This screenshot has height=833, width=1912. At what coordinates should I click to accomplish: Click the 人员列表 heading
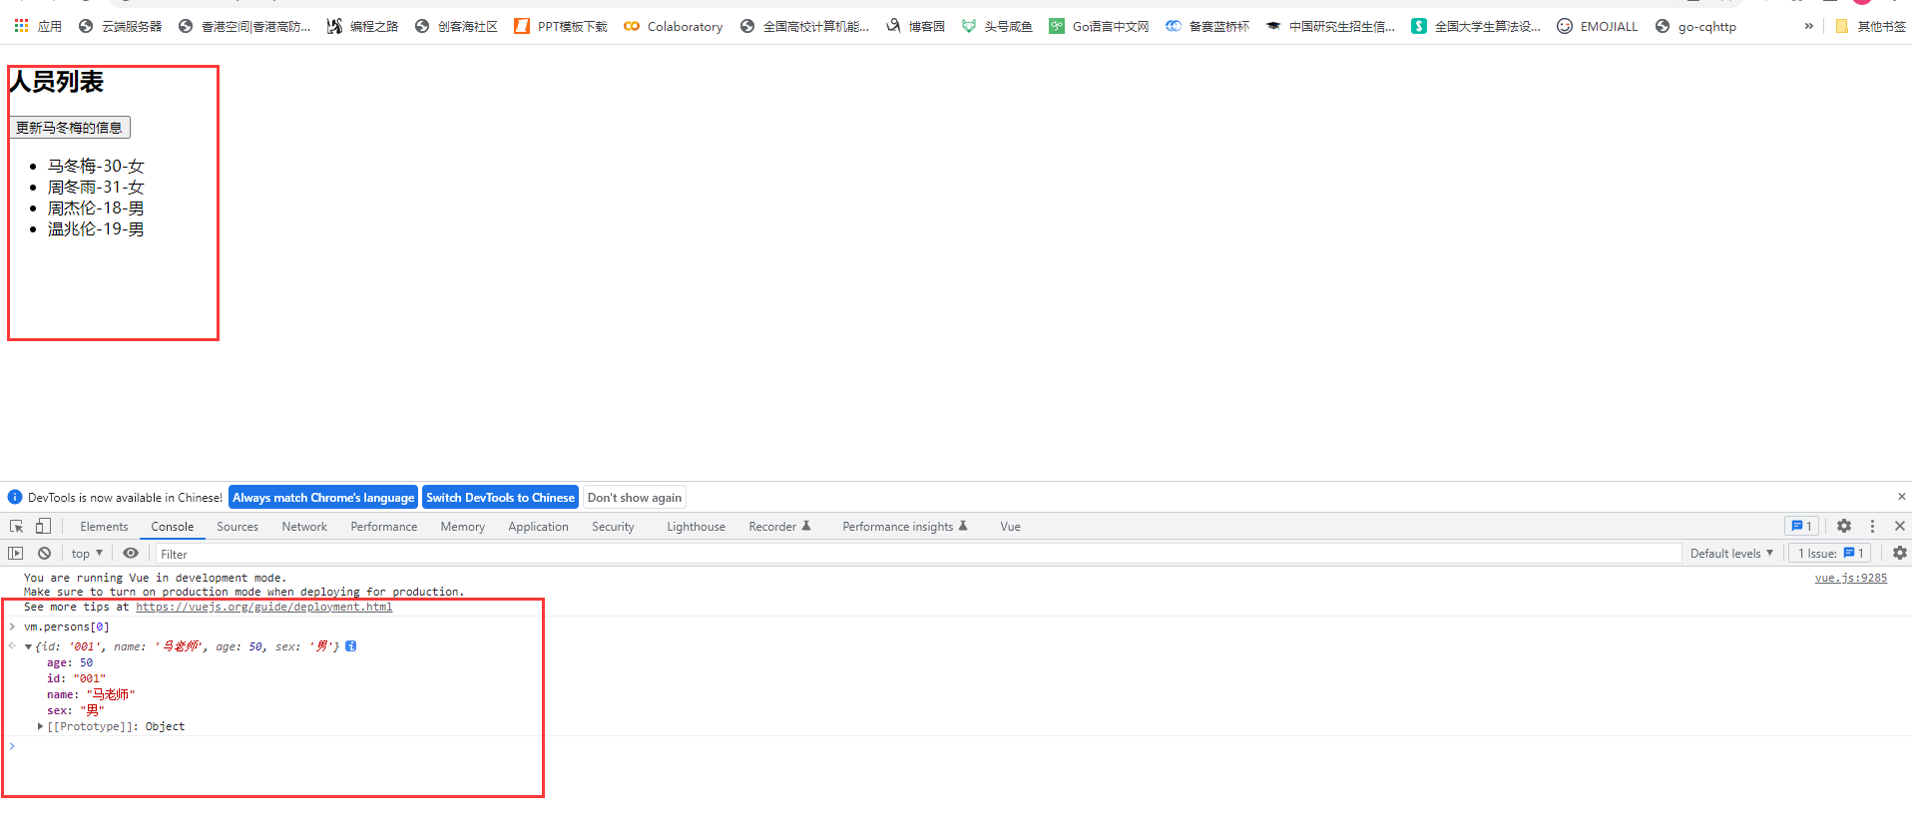[x=56, y=82]
